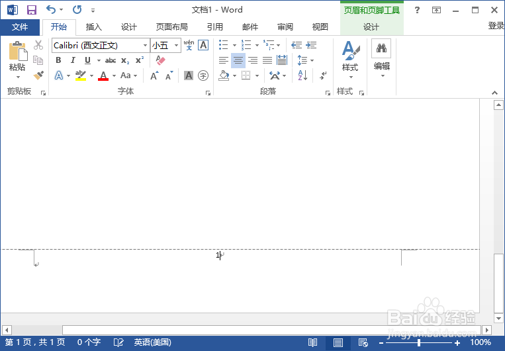This screenshot has height=351, width=505.
Task: Switch to the 插入 tab
Action: (x=94, y=27)
